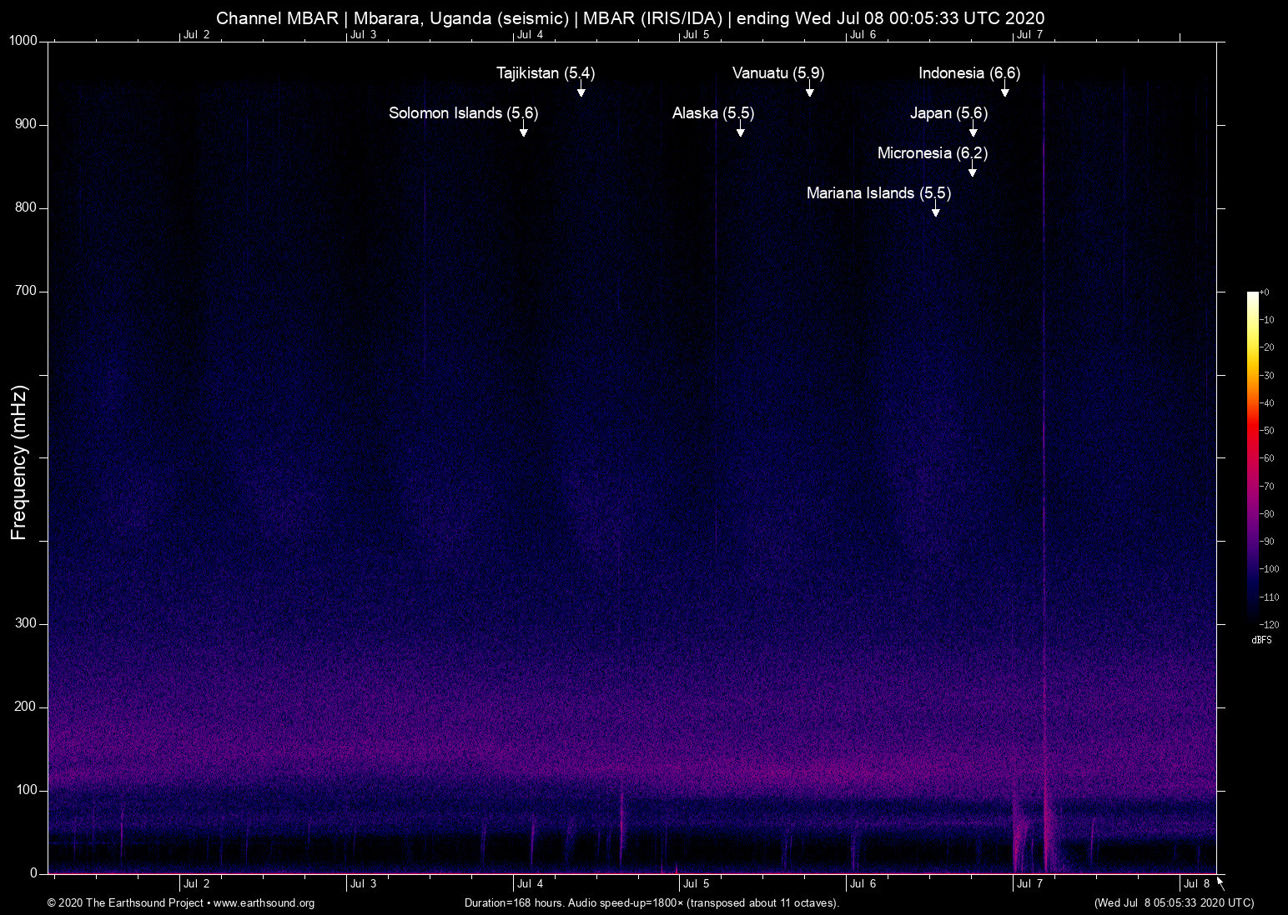The width and height of the screenshot is (1288, 915).
Task: Select the arrow under Japan (5.6)
Action: pyautogui.click(x=973, y=131)
